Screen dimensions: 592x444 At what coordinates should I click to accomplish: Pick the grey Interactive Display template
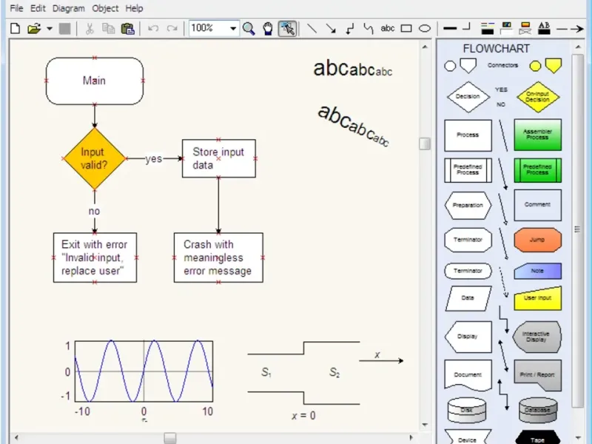pyautogui.click(x=537, y=337)
